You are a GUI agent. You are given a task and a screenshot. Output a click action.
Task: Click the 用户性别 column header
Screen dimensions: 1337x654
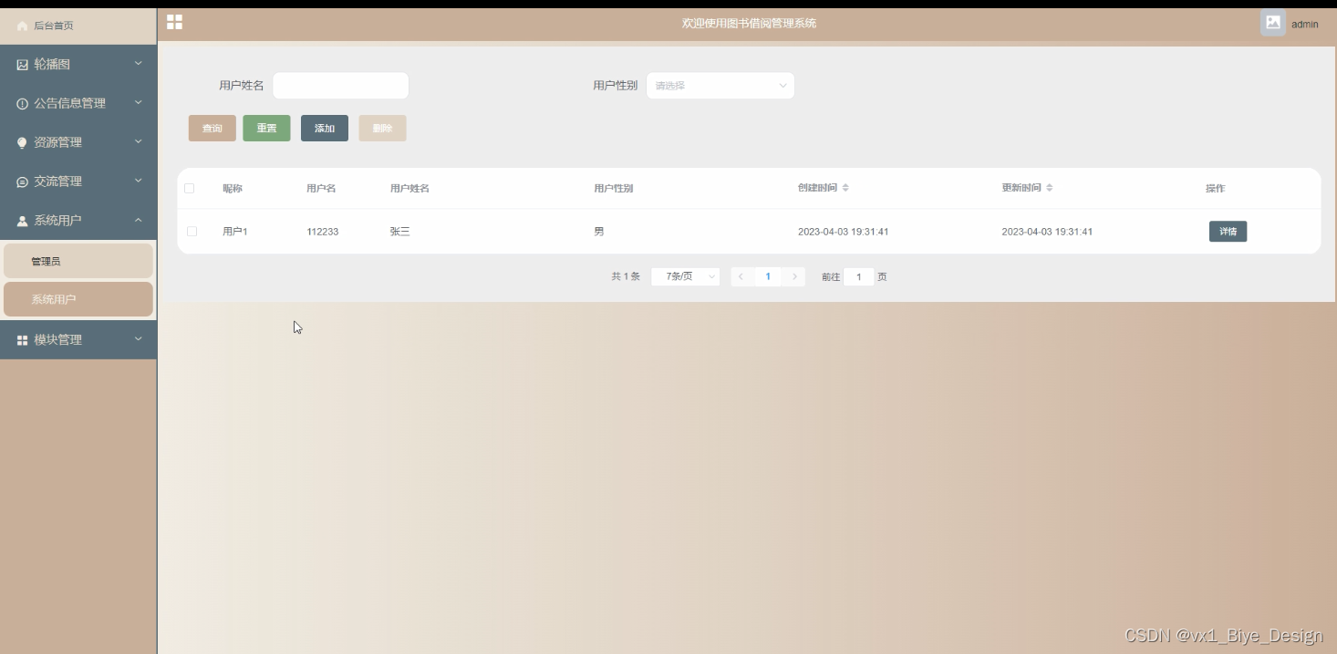(614, 189)
